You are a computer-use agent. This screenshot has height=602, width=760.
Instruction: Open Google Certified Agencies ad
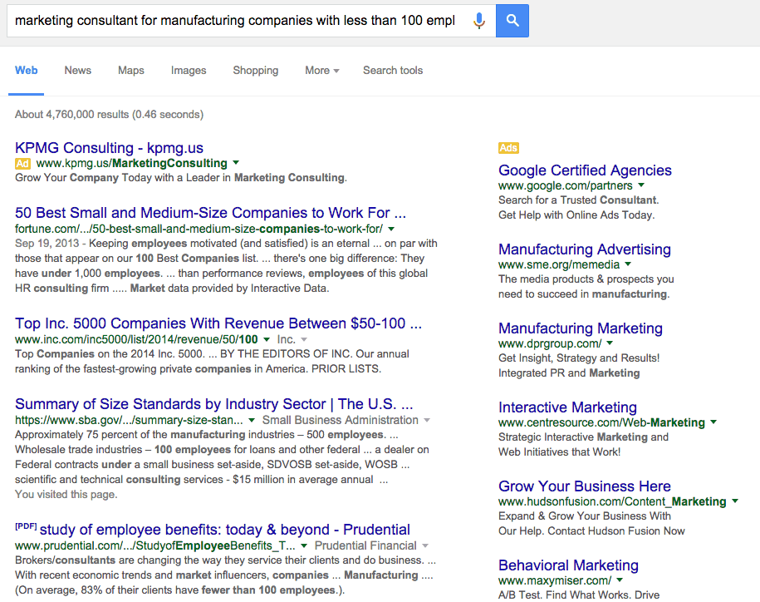pyautogui.click(x=585, y=170)
